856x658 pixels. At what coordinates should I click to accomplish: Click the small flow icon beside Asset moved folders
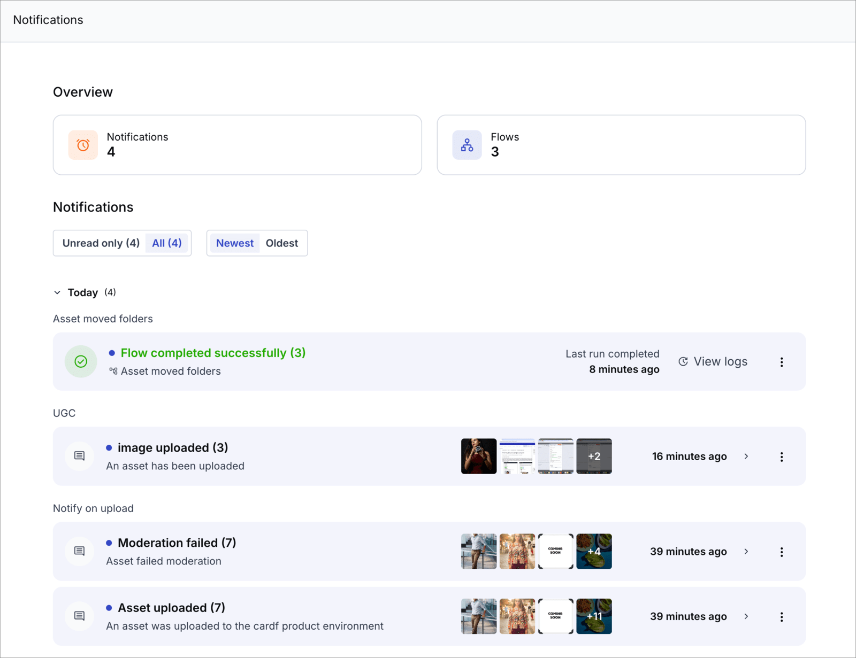pos(113,371)
